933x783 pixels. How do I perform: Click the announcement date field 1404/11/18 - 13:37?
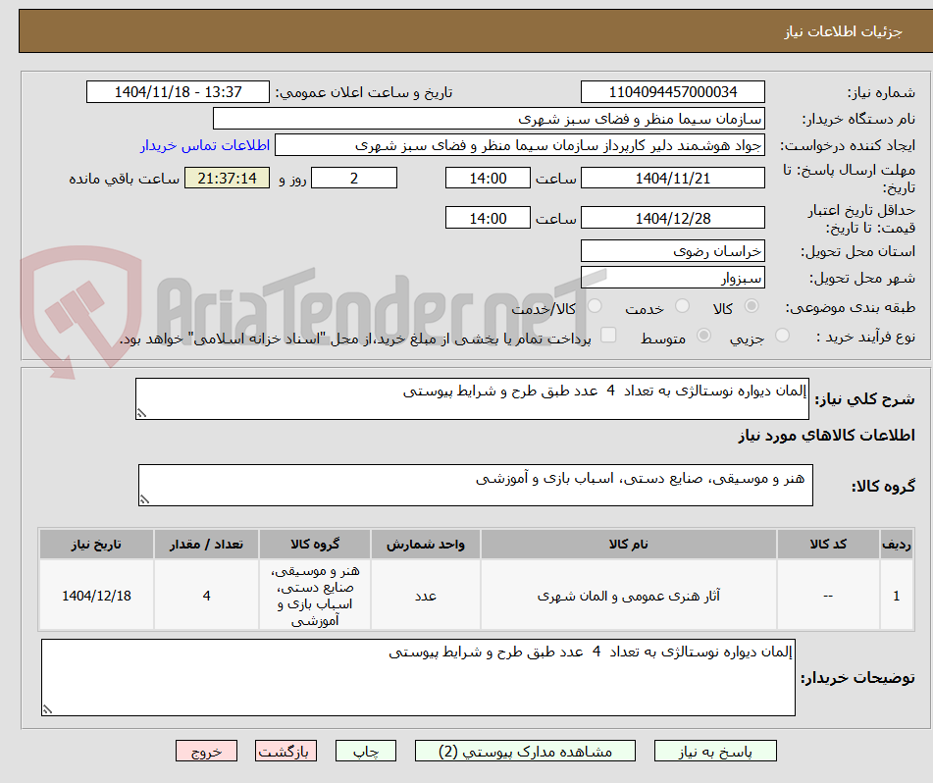[x=178, y=92]
